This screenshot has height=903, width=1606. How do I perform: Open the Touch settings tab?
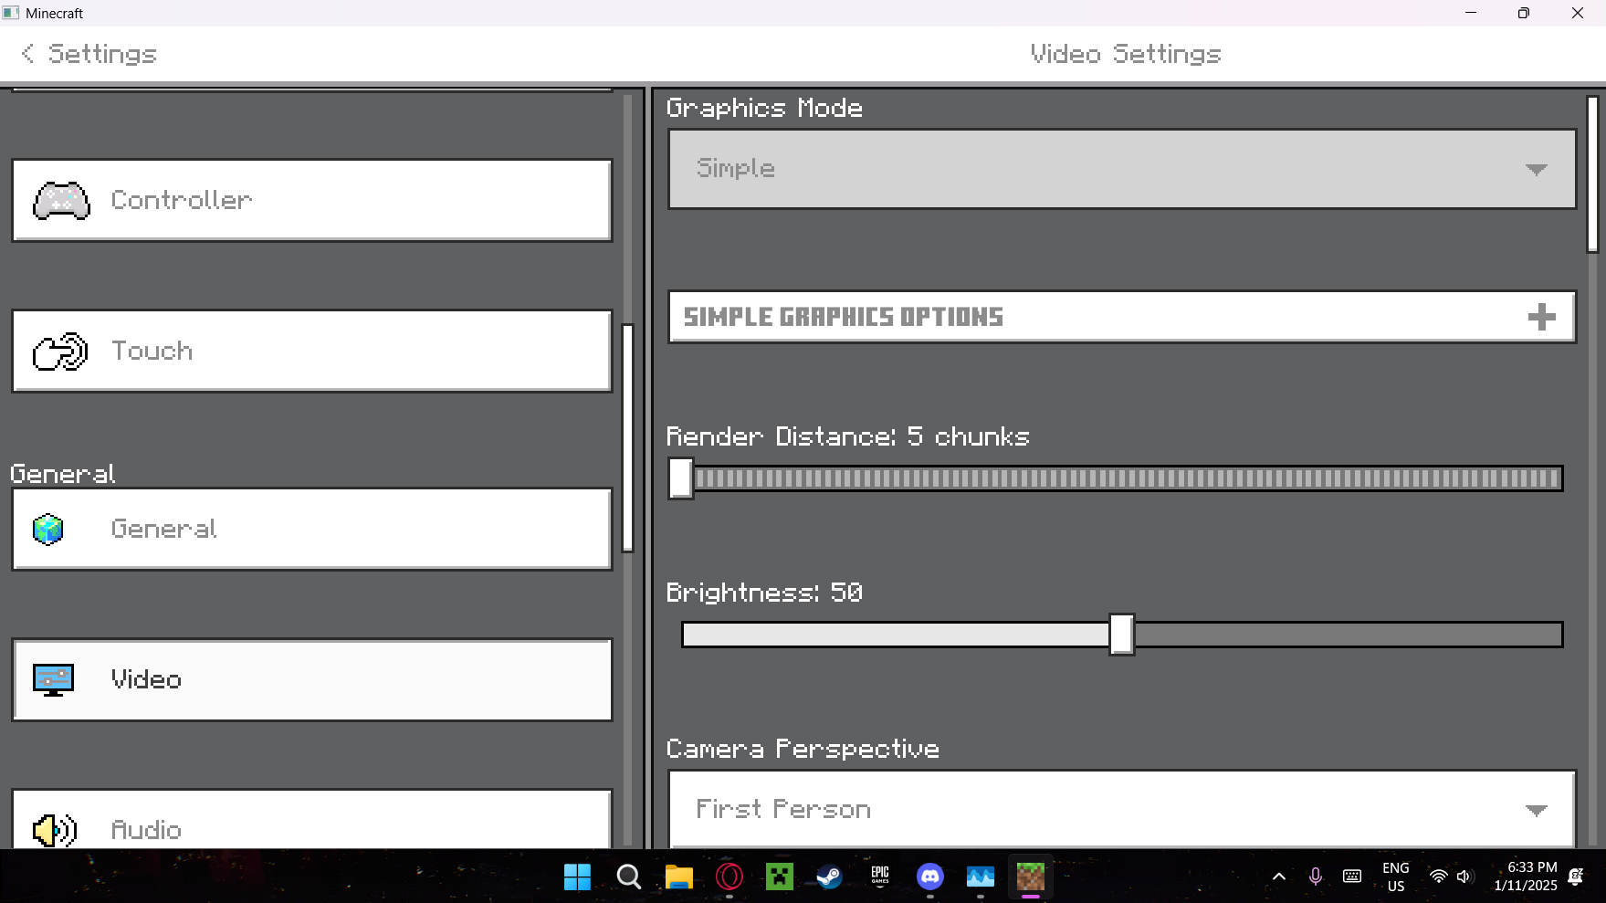pos(312,351)
